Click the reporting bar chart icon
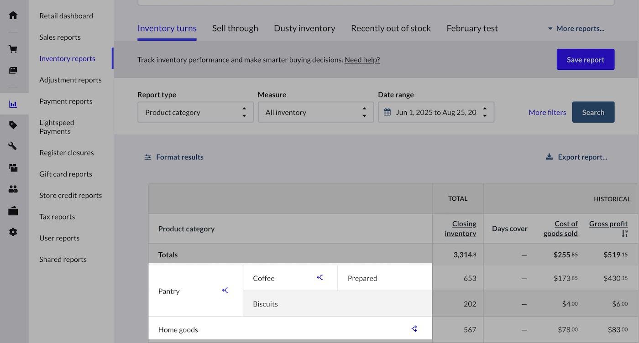This screenshot has height=343, width=639. point(14,104)
